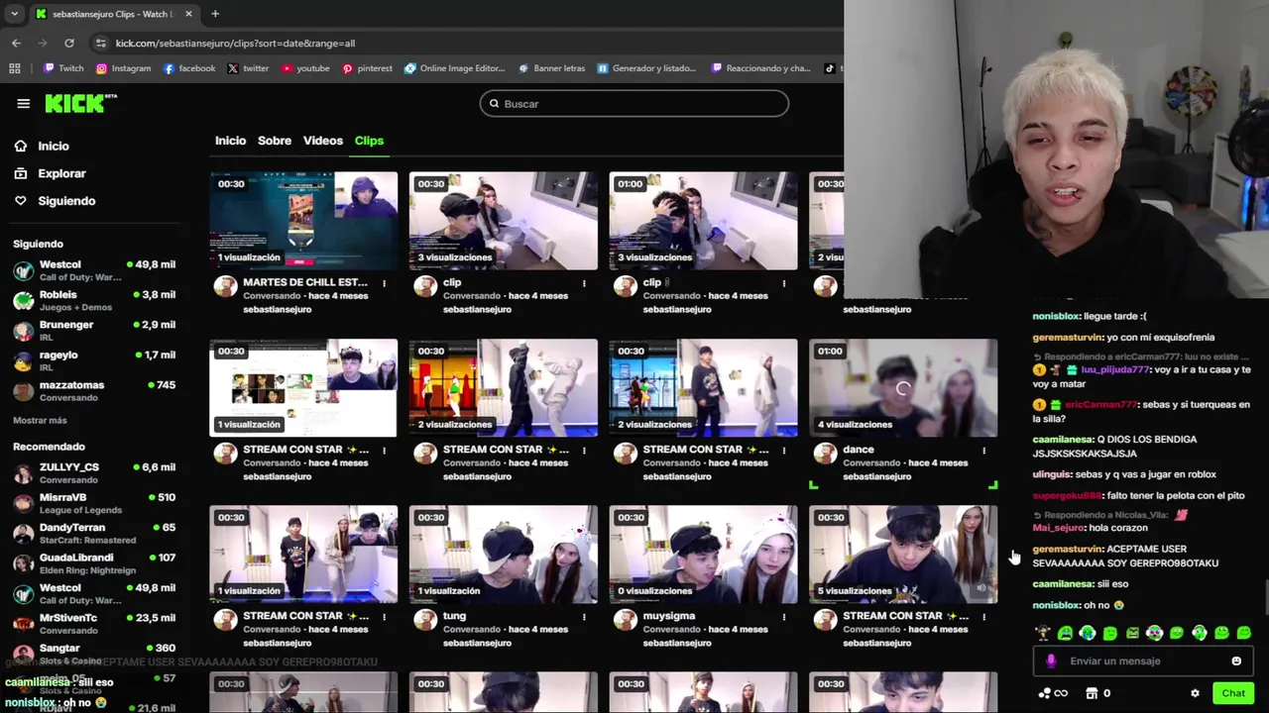Switch to the channel Inicio tab
This screenshot has height=713, width=1269.
[230, 141]
